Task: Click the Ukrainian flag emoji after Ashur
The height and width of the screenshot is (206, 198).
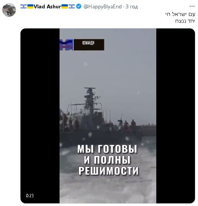Action: click(x=64, y=6)
